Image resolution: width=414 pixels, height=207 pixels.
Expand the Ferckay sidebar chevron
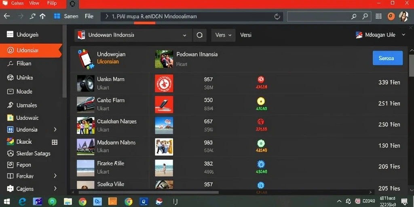pos(55,176)
